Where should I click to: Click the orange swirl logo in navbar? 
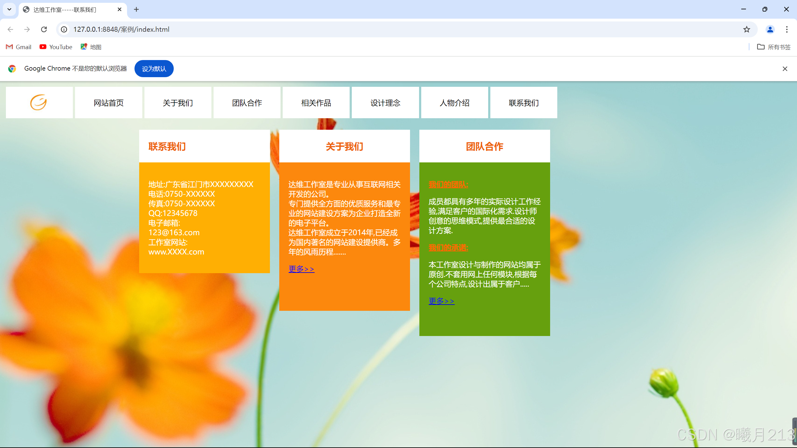point(39,102)
